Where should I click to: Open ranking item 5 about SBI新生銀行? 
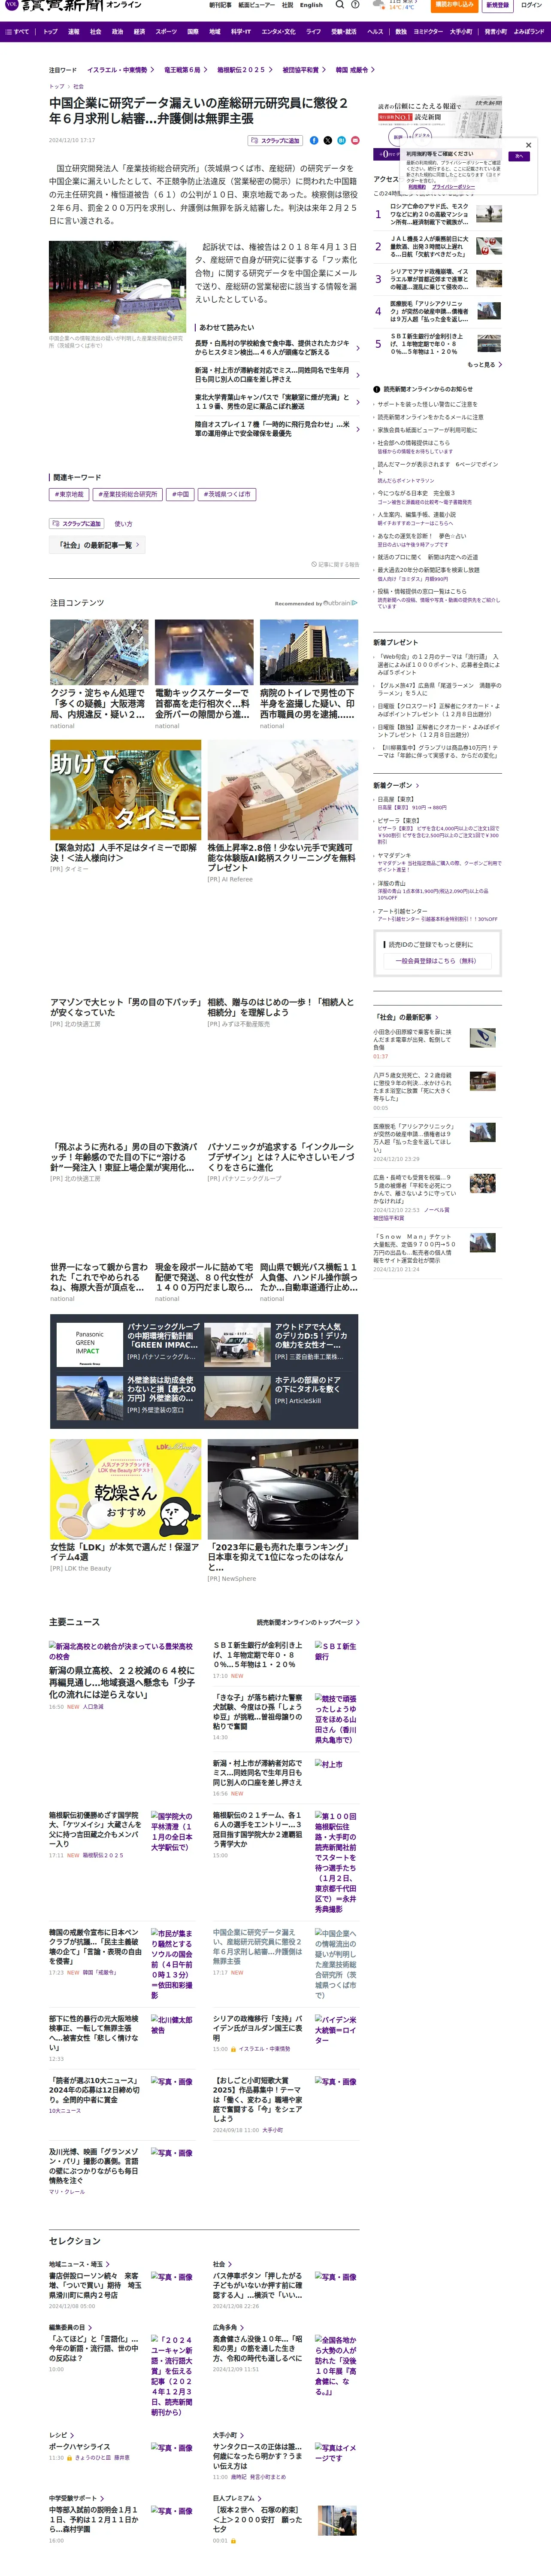click(x=438, y=344)
